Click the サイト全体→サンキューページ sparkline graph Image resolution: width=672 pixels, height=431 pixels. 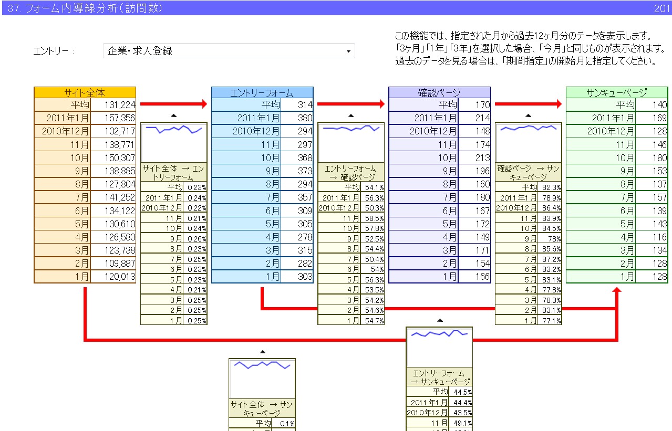pyautogui.click(x=262, y=378)
